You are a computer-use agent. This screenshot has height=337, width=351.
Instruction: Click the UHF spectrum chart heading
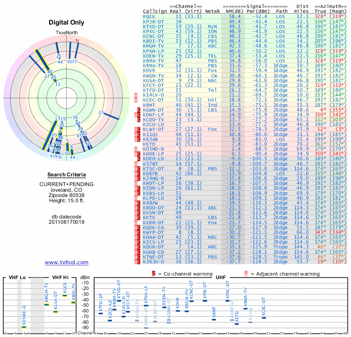[x=221, y=277]
